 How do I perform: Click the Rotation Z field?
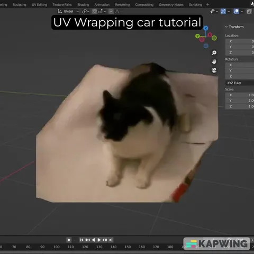[240, 76]
